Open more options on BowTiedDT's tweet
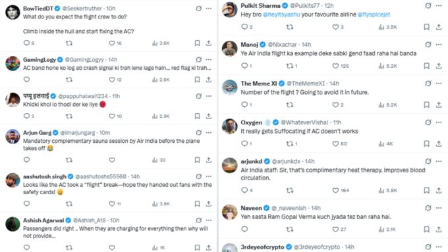The height and width of the screenshot is (252, 448). (209, 9)
